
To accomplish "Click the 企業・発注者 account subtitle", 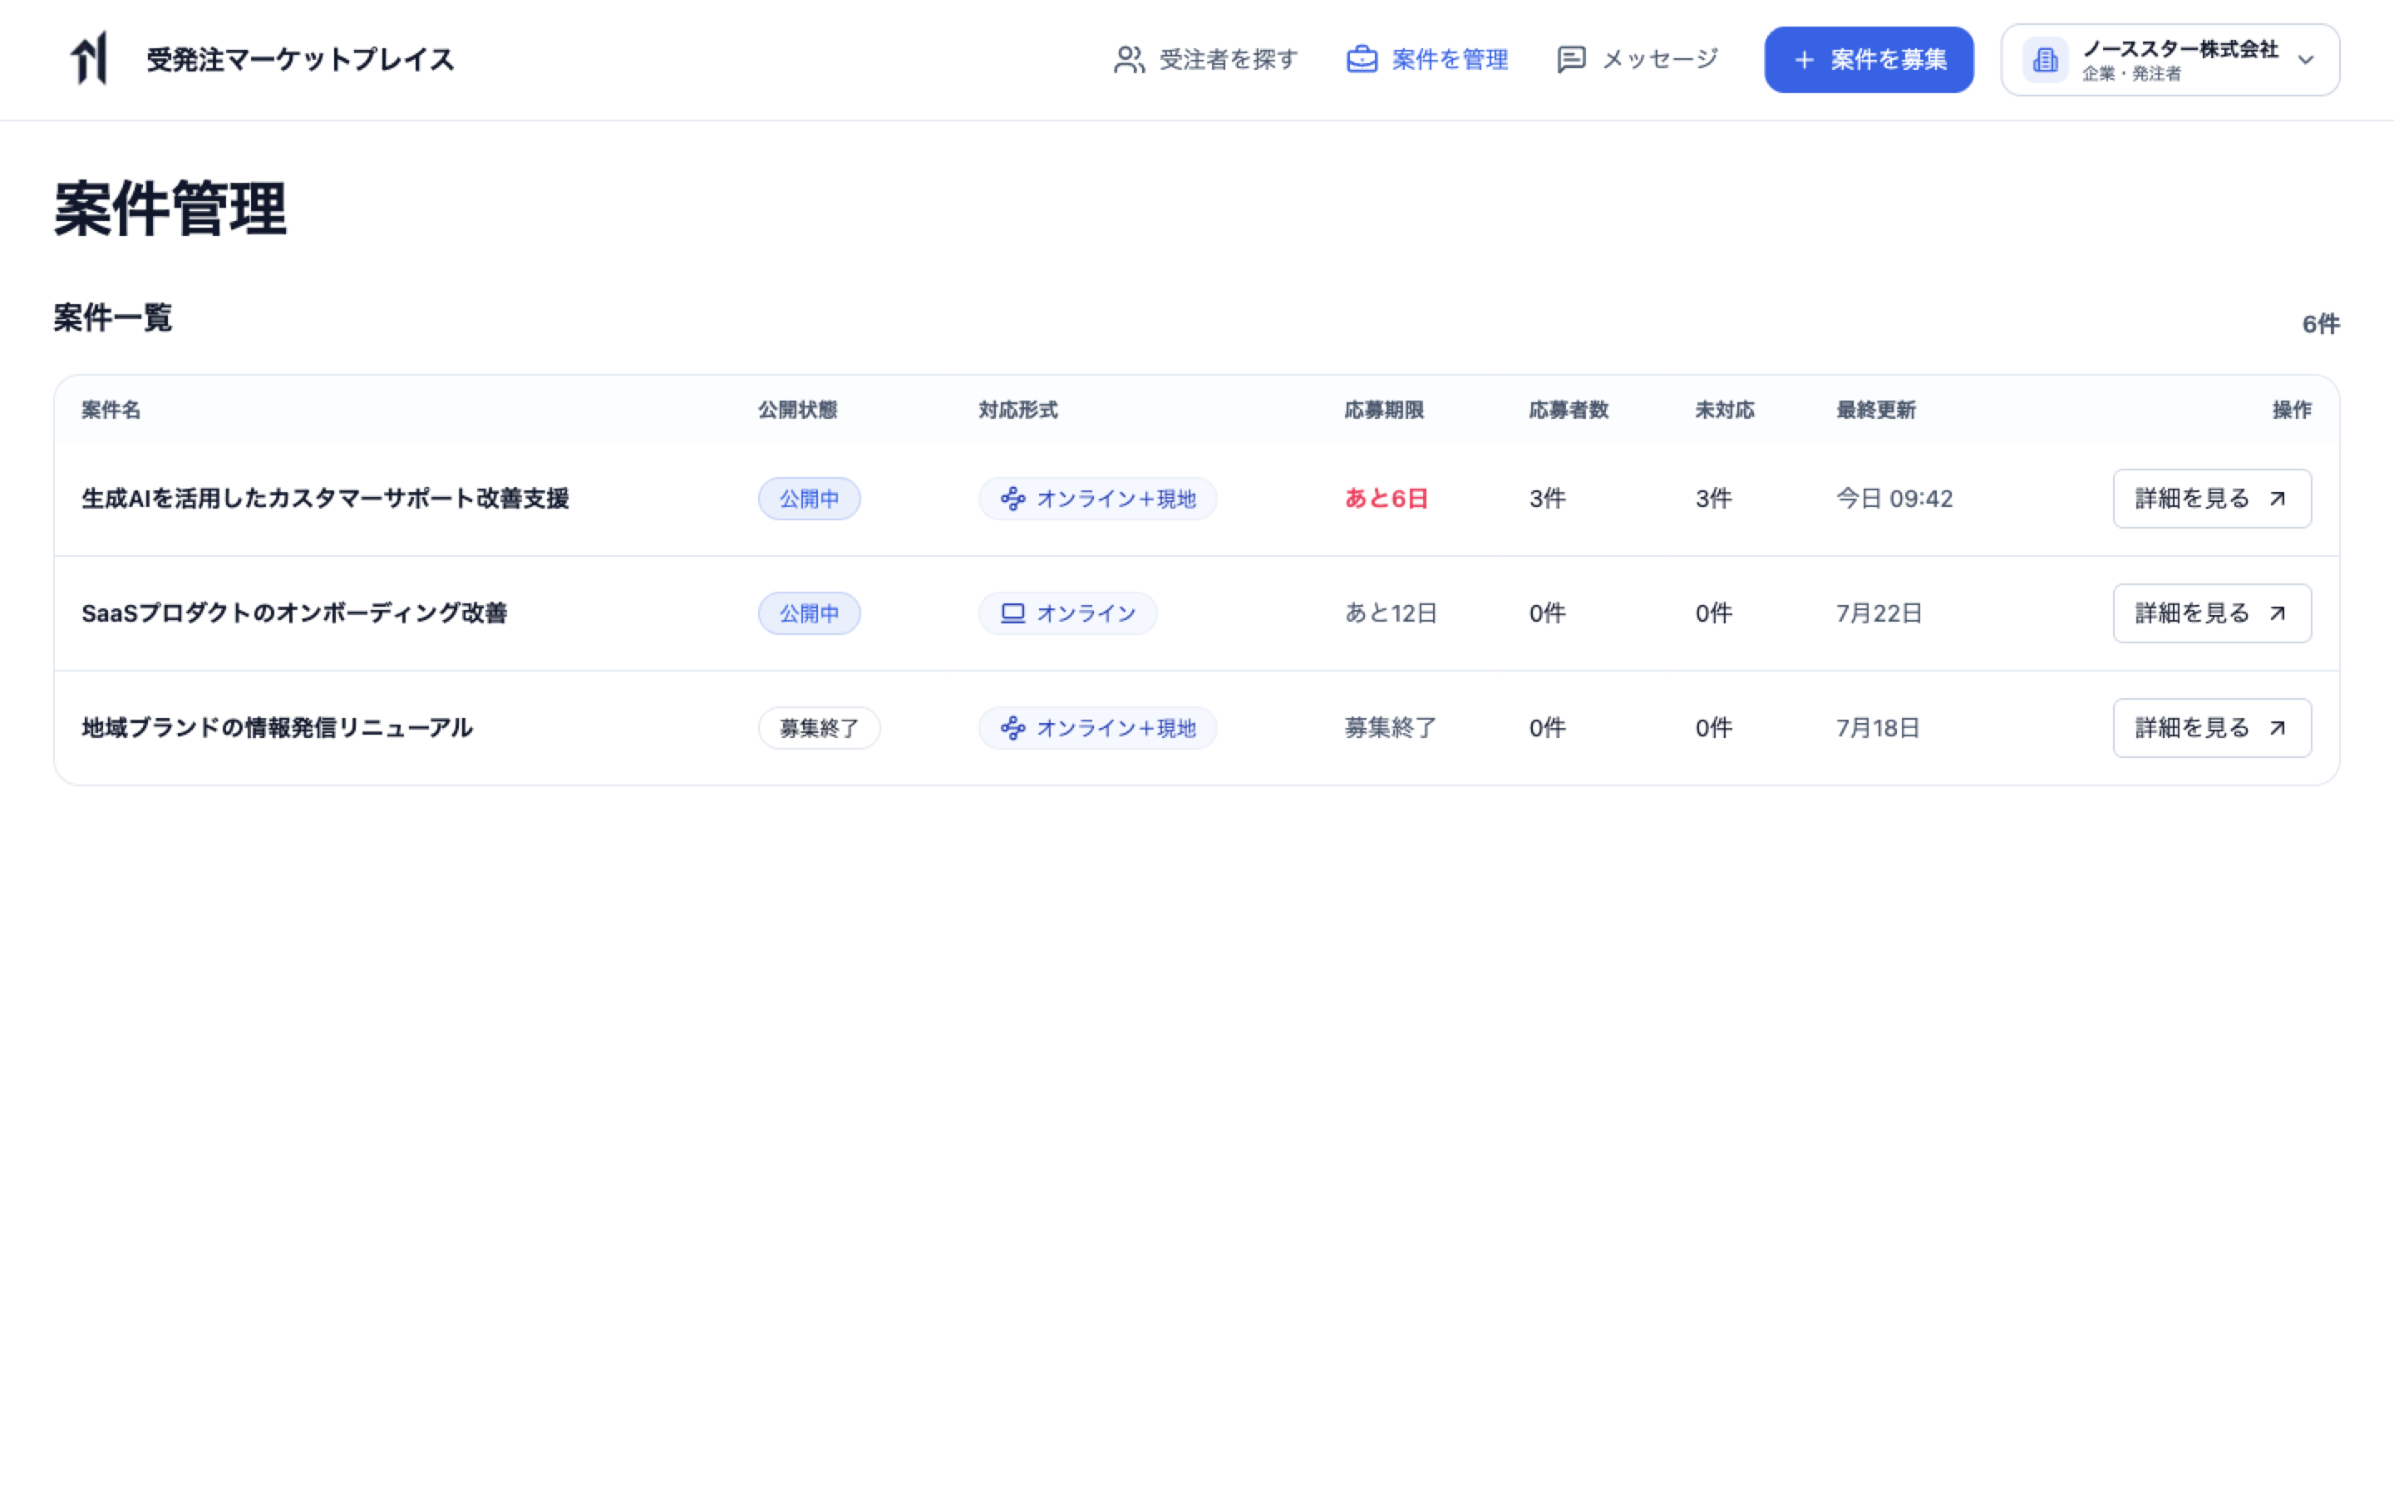I will click(2130, 74).
